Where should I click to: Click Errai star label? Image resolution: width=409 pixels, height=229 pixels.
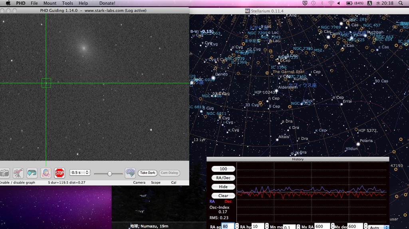[x=347, y=101]
